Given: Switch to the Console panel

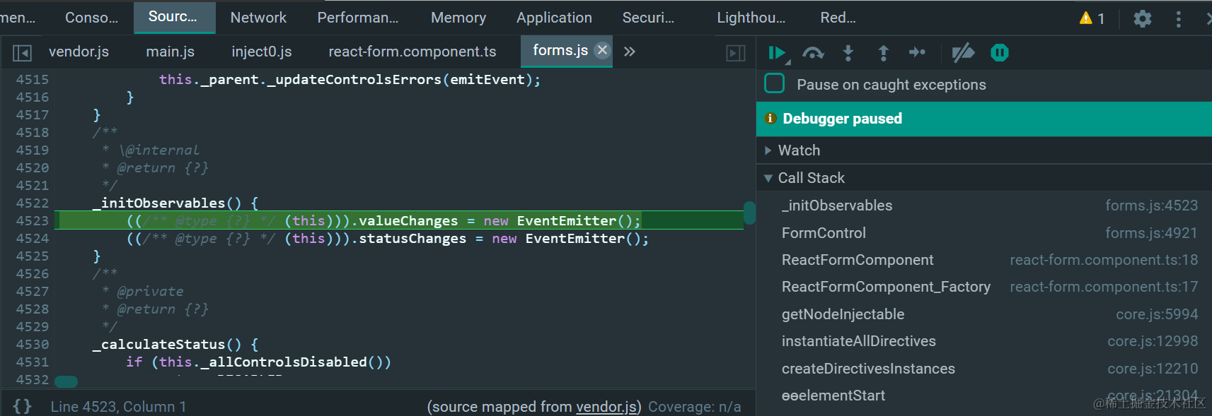Looking at the screenshot, I should [91, 18].
